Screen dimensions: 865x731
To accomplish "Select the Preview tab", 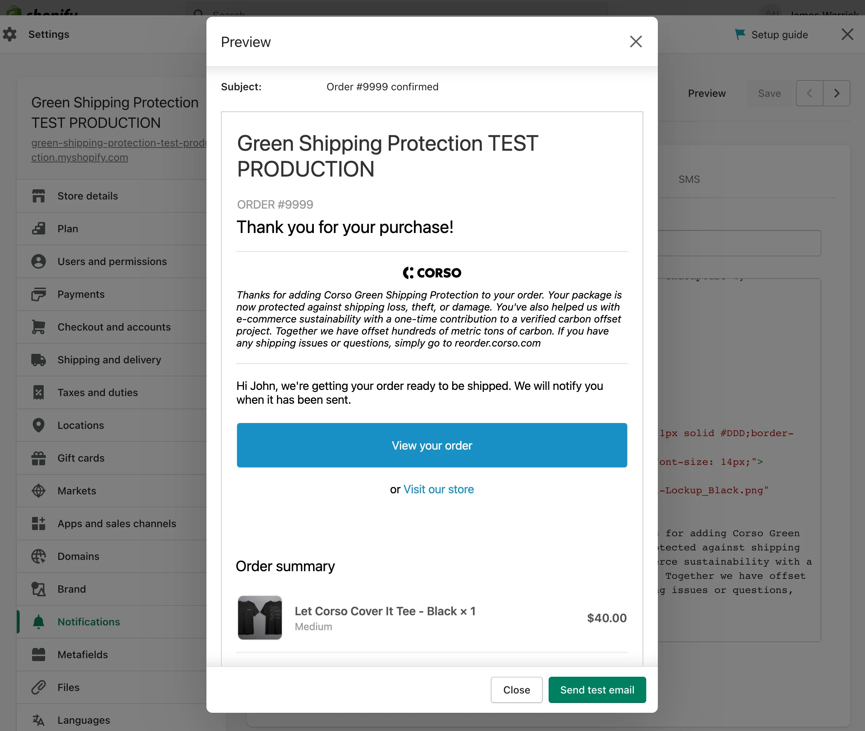I will 706,93.
